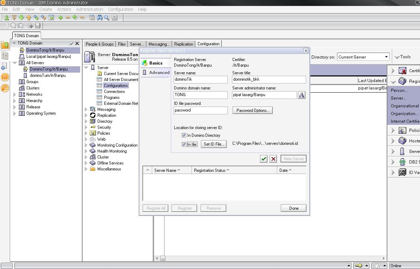Click the orange navigate-up arrow icon

coord(29,18)
